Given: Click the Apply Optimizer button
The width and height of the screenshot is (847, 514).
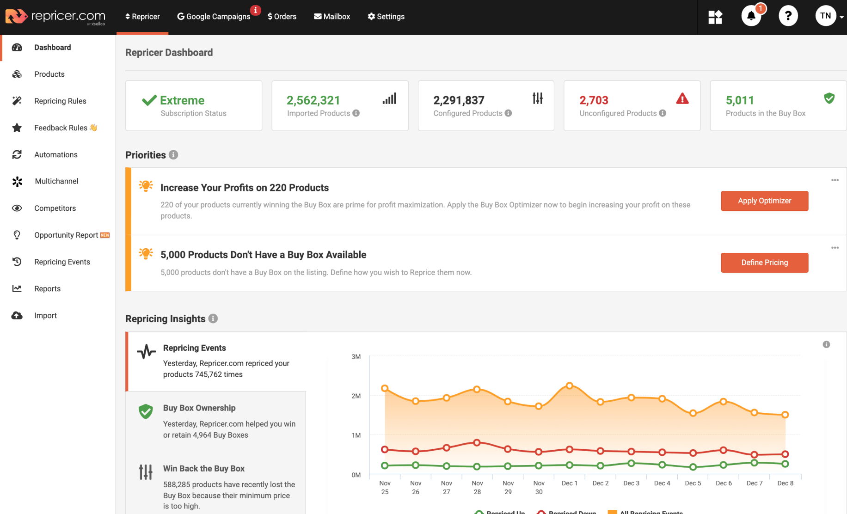Looking at the screenshot, I should (x=765, y=201).
